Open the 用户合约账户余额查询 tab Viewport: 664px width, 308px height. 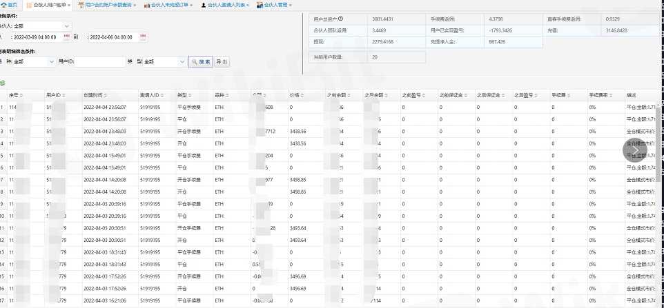pyautogui.click(x=110, y=5)
